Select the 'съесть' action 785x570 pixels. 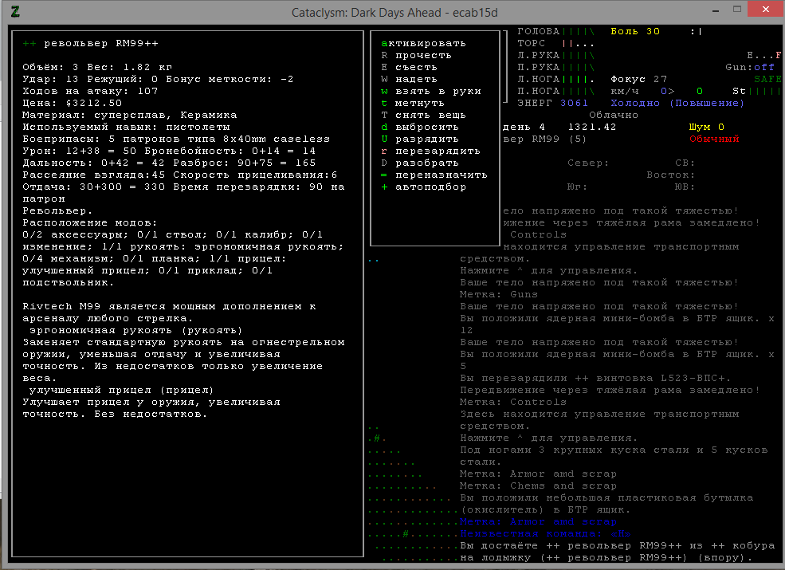point(409,68)
